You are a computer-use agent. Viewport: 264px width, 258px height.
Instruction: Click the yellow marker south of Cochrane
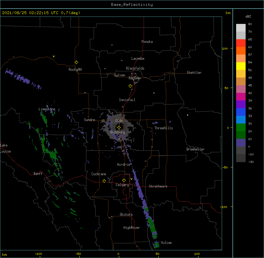tap(104, 181)
